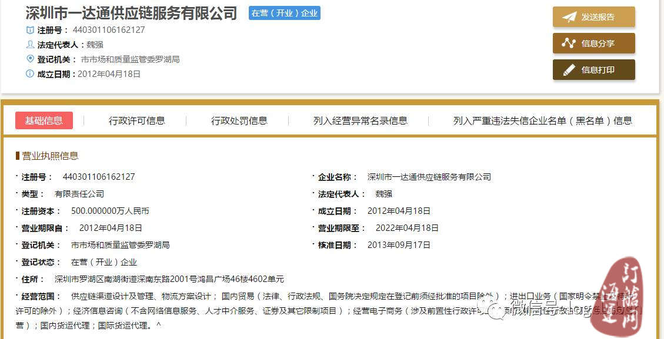
Task: Click the 类型 field label
Action: click(x=32, y=194)
